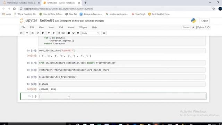Paste cells below icon
Screen dimensions: 222x125
point(43,33)
